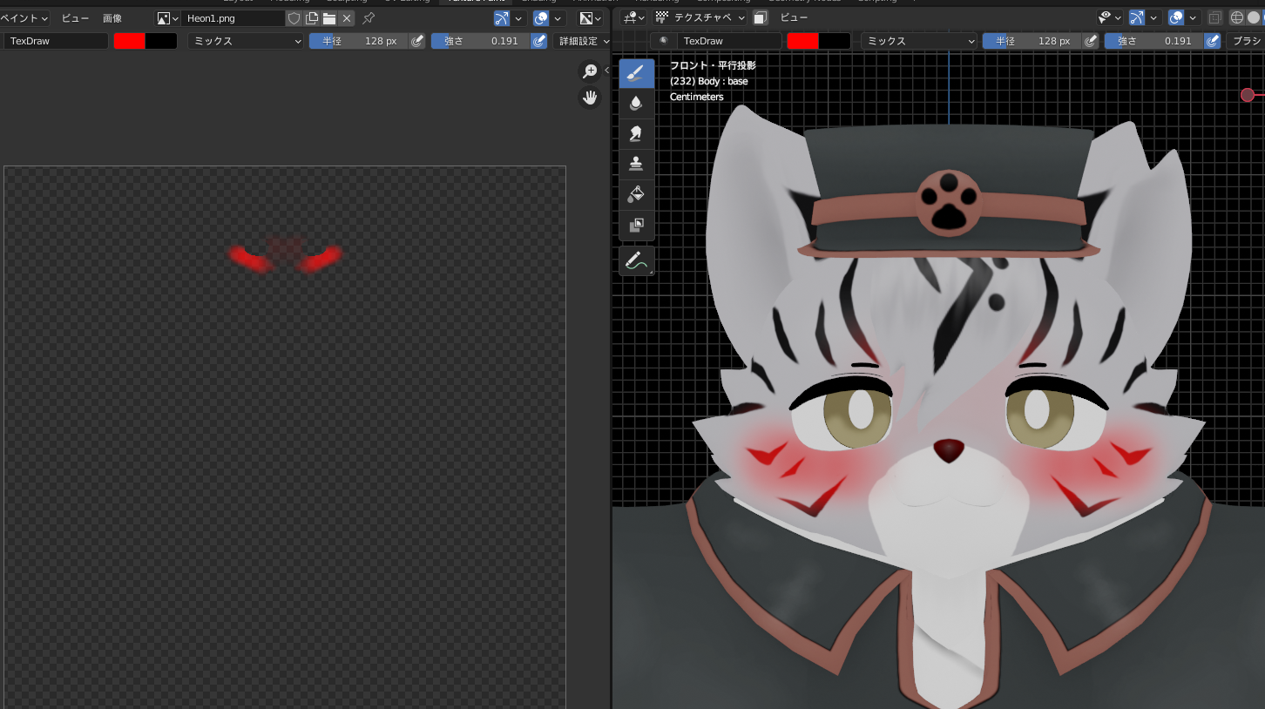The image size is (1265, 709).
Task: Open ミックス blend dropdown in 3D viewport
Action: click(919, 41)
